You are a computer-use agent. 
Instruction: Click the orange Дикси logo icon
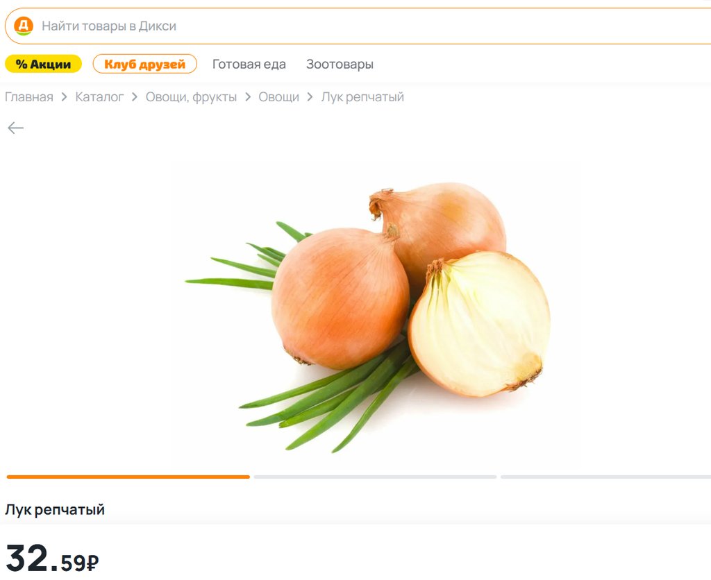click(23, 26)
